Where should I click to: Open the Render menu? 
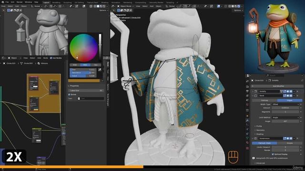pyautogui.click(x=20, y=2)
